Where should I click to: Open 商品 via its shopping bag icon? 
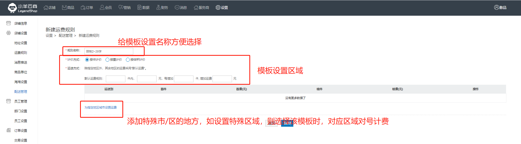point(64,8)
